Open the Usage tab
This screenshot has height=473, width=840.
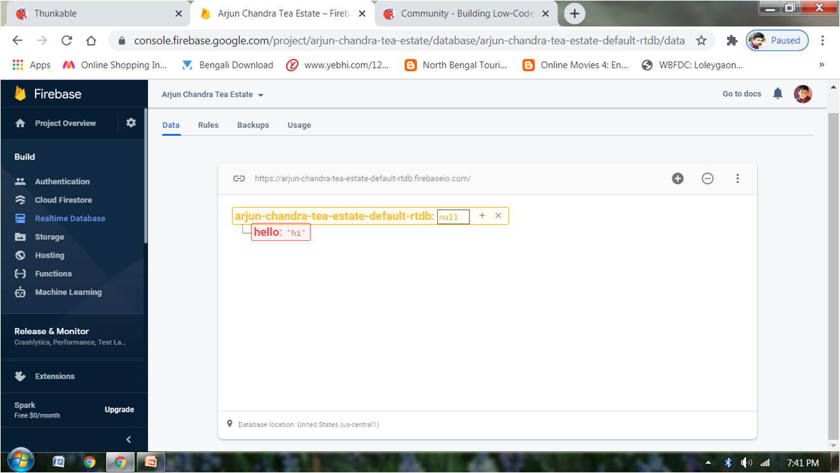[x=299, y=125]
